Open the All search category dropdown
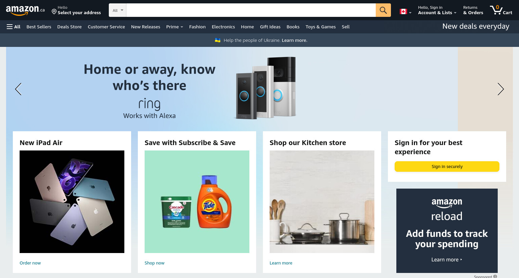 (x=118, y=10)
